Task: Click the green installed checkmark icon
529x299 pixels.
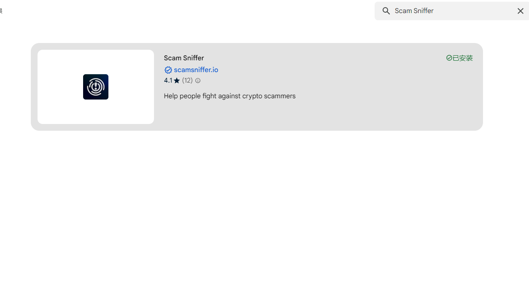Action: point(449,58)
